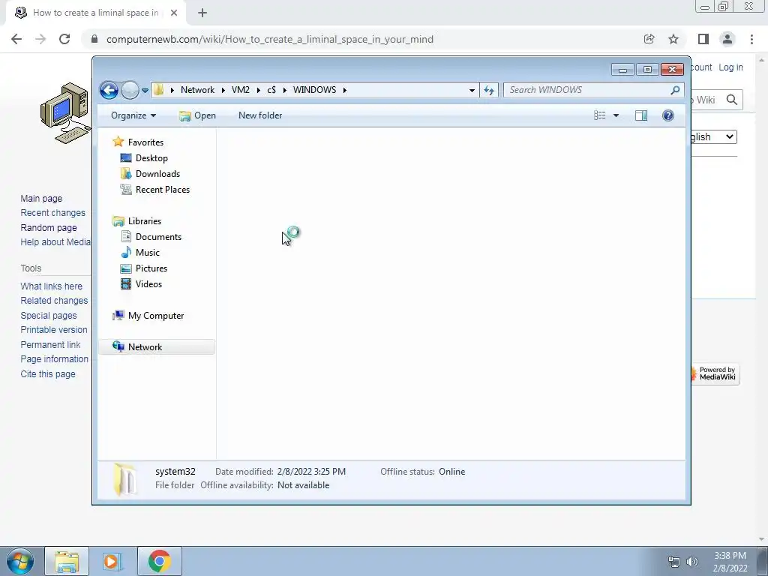Open Main page wiki link
This screenshot has width=768, height=576.
coord(41,198)
